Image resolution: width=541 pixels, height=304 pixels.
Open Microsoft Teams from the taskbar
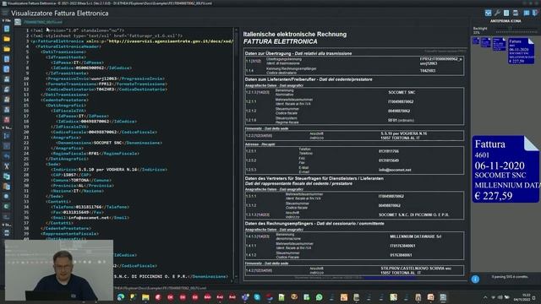pyautogui.click(x=245, y=296)
